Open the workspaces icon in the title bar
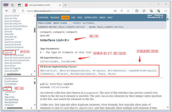This screenshot has height=112, width=172. [13, 5]
